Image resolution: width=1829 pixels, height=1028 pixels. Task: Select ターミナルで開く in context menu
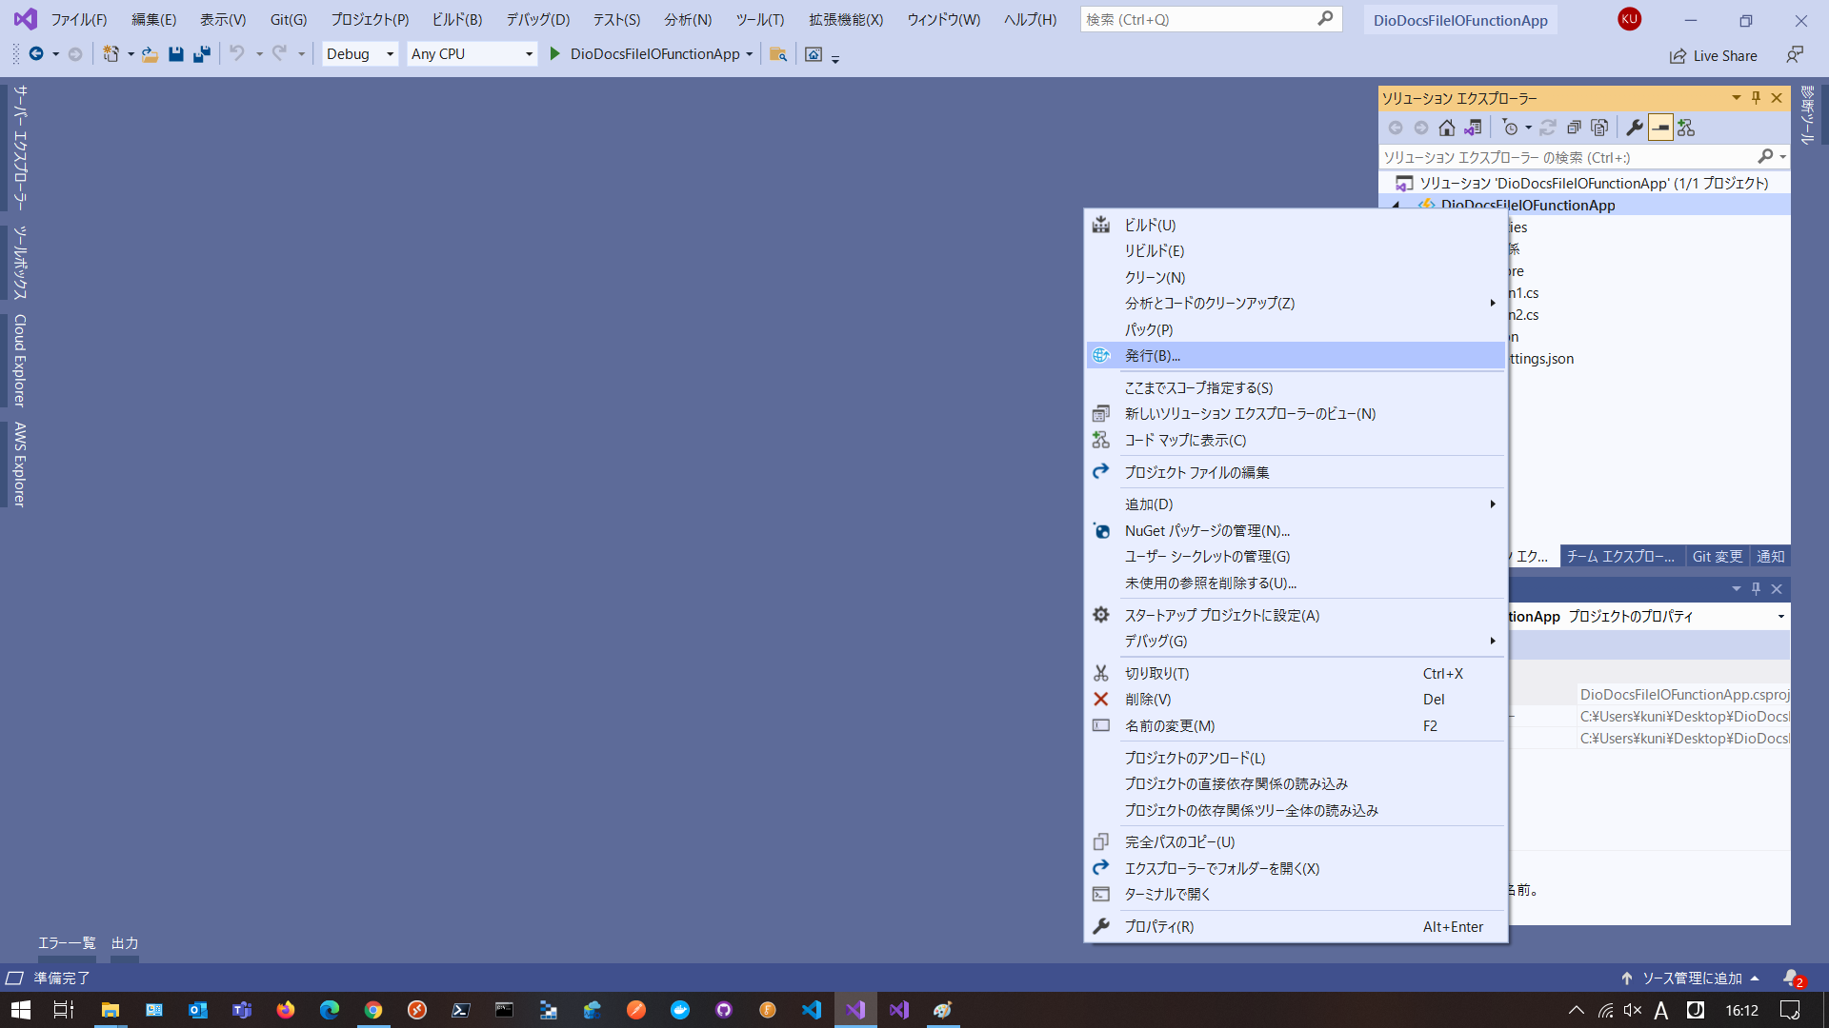click(x=1296, y=895)
